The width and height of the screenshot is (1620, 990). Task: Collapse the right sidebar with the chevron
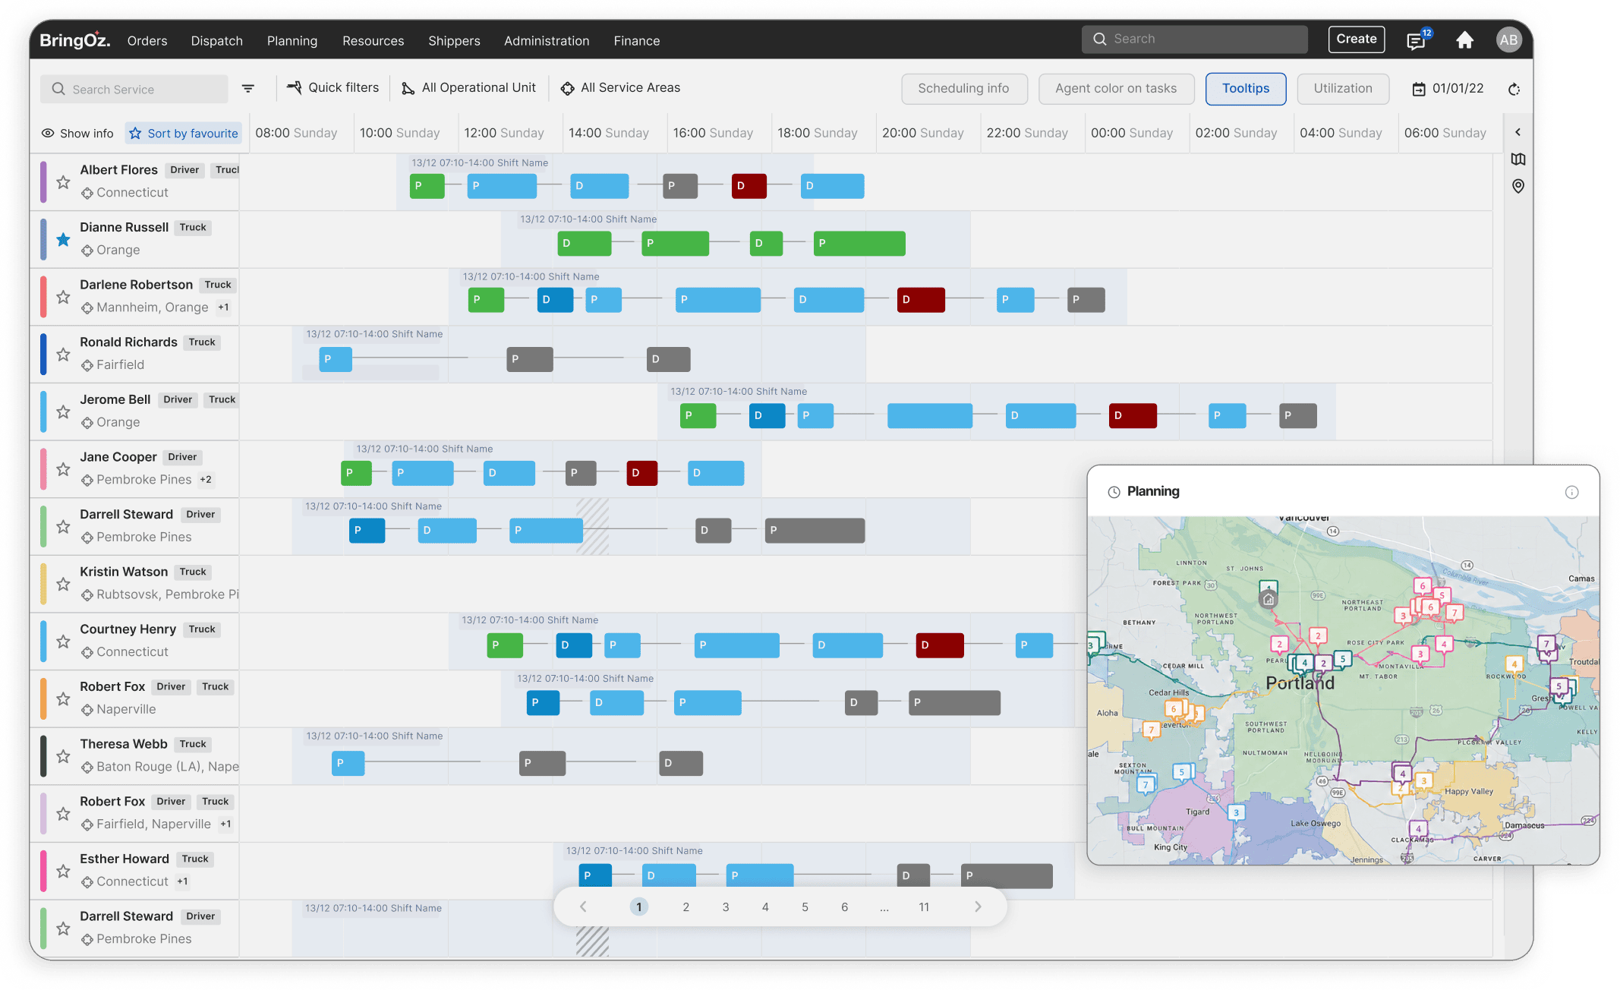[x=1518, y=132]
